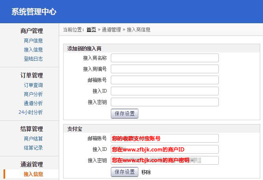Open 商户结算 in the sidebar
The width and height of the screenshot is (263, 180).
tap(33, 139)
